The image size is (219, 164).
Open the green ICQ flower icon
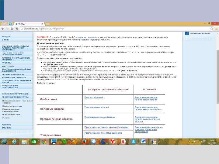tap(64, 142)
